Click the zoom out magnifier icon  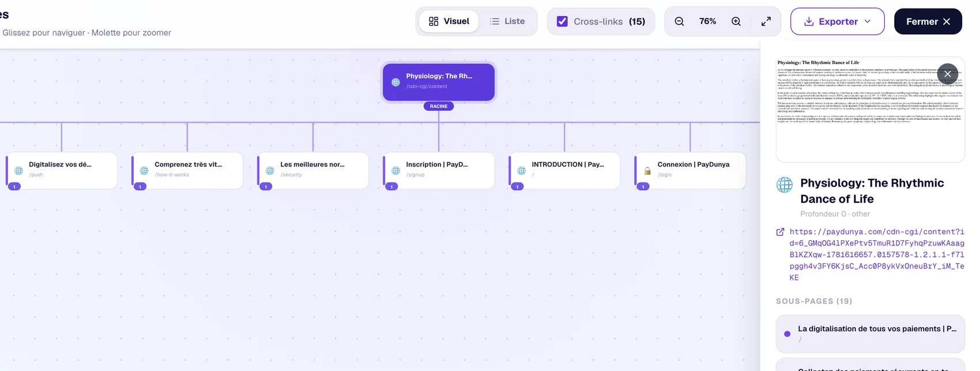pos(679,21)
